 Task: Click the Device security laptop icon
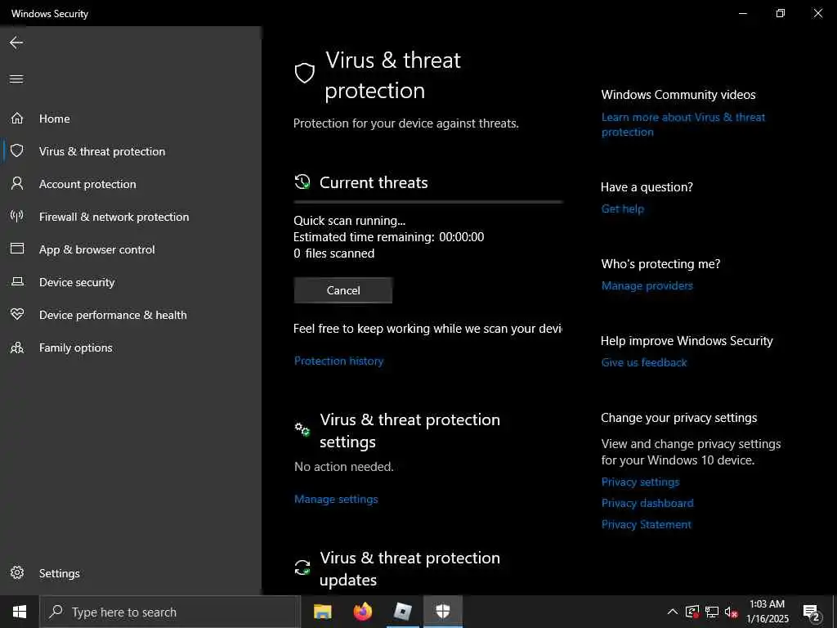coord(16,282)
